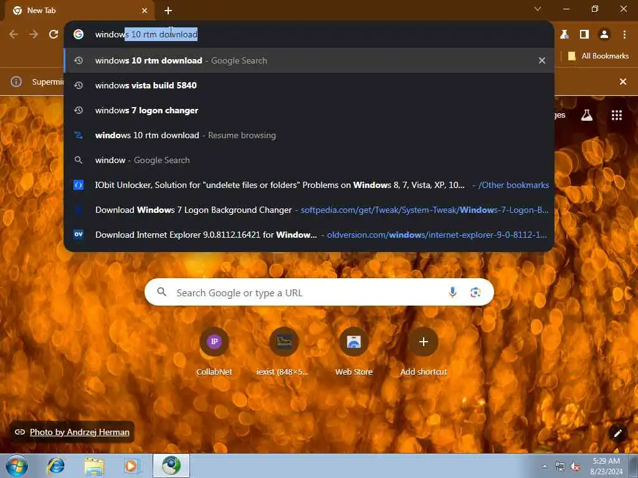Click the info icon on the info bar
Viewport: 638px width, 478px height.
(16, 82)
